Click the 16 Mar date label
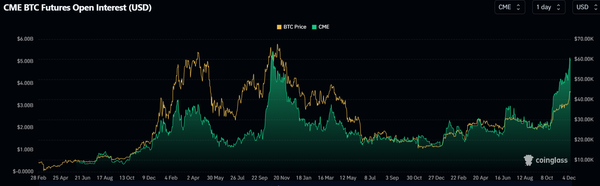Viewport: 600px width, 186px height. tap(326, 178)
